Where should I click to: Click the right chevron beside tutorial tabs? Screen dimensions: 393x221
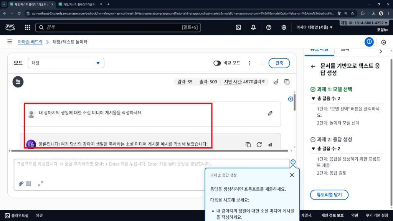[x=381, y=51]
